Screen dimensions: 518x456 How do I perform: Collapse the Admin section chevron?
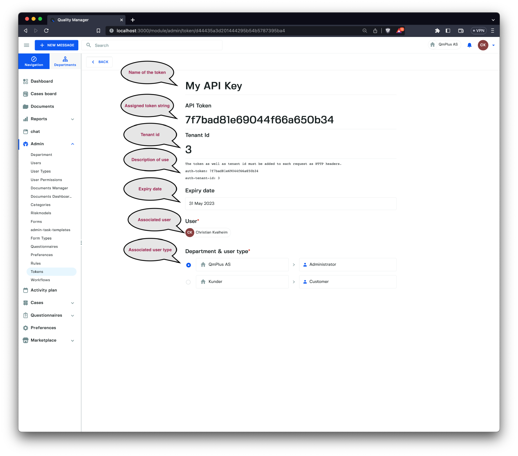coord(73,144)
